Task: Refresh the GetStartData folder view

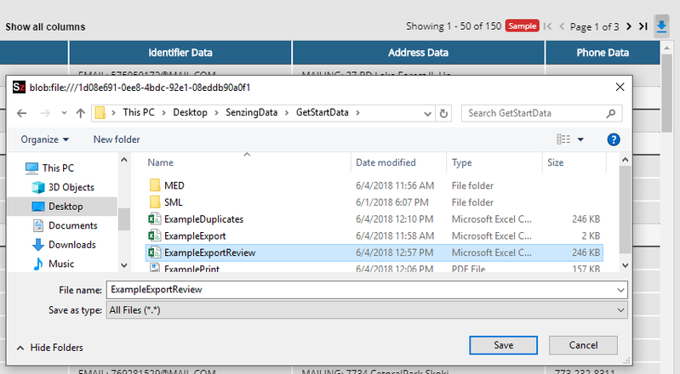Action: [443, 113]
